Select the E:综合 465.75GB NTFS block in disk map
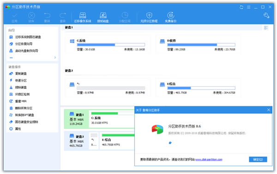This screenshot has width=277, height=174. (117, 141)
